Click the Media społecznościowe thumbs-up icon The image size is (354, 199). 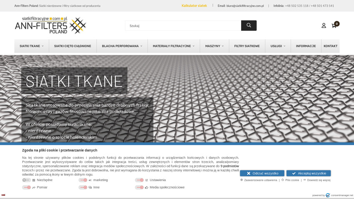click(147, 187)
